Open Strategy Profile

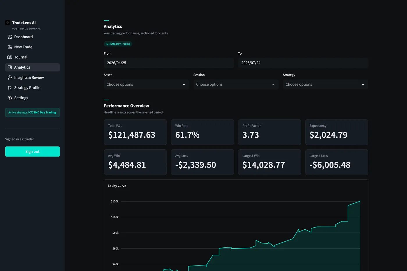(x=32, y=88)
